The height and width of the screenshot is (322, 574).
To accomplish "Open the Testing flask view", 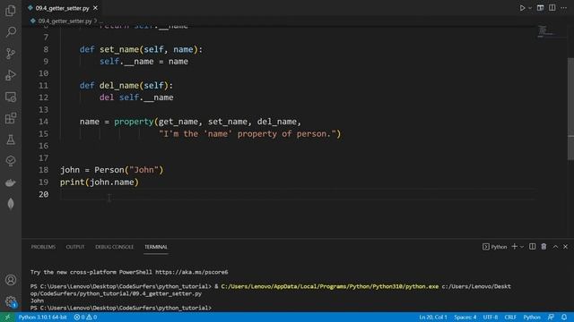I will coord(11,140).
